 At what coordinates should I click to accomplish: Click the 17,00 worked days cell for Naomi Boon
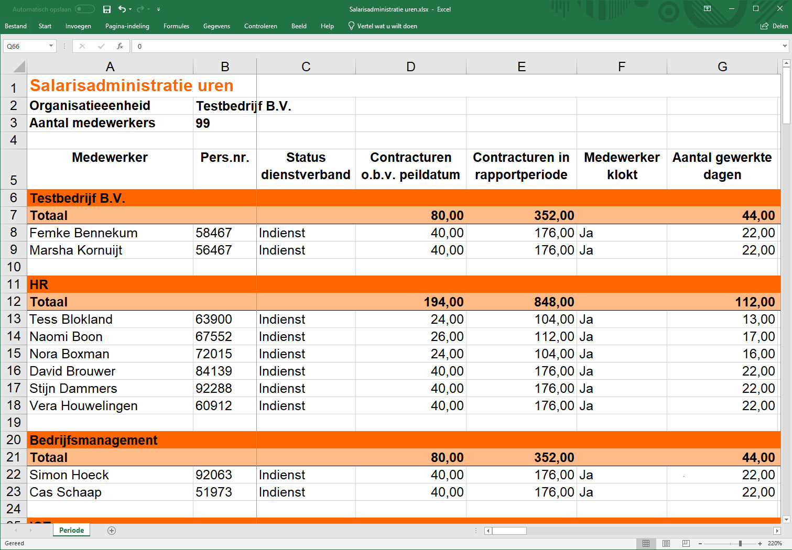pyautogui.click(x=722, y=336)
